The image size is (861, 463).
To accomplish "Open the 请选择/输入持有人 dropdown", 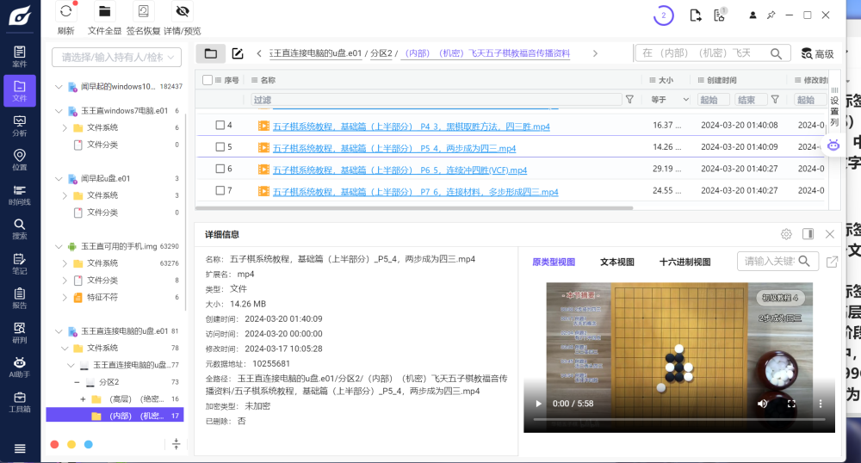I will coord(117,58).
